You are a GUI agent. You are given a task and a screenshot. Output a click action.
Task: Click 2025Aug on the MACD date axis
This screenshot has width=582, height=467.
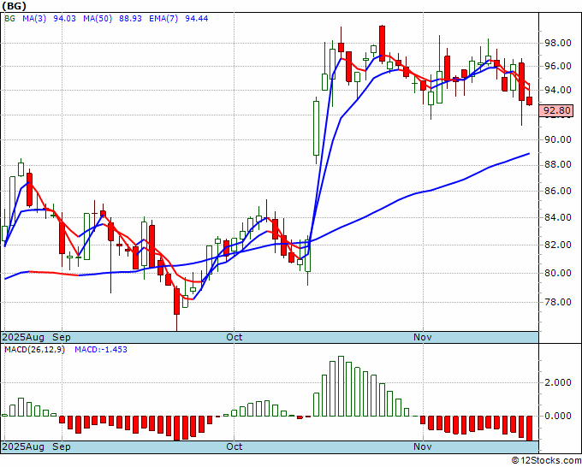click(23, 446)
